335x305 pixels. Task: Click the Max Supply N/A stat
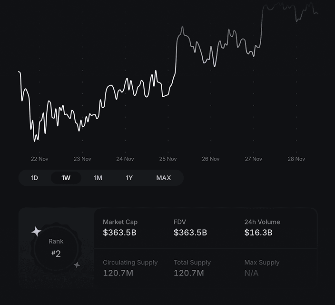(x=251, y=273)
